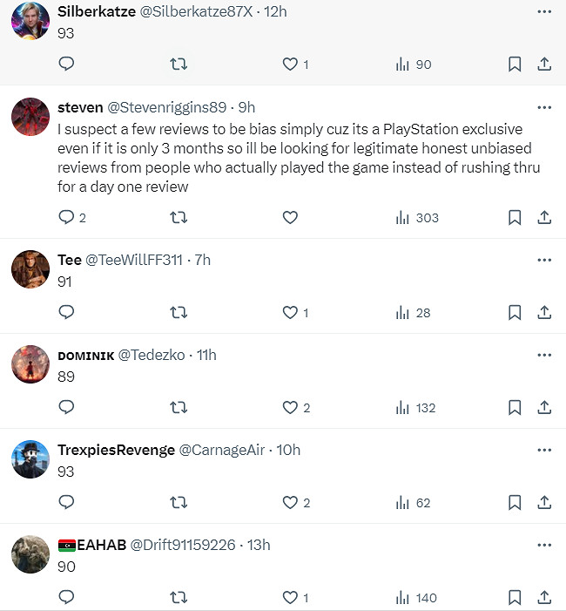View analytics on steven's tweet with 303 views
The image size is (566, 611).
point(418,218)
